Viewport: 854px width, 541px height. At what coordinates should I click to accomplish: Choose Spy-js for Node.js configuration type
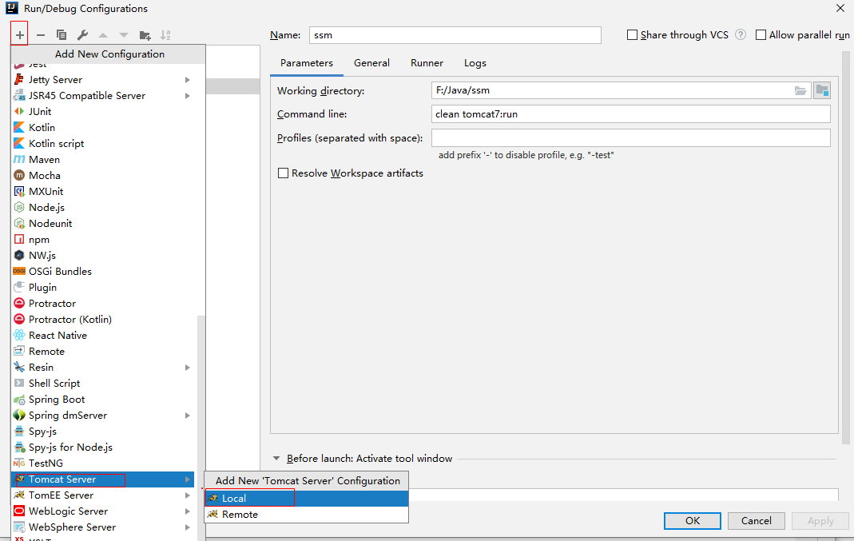pyautogui.click(x=103, y=447)
